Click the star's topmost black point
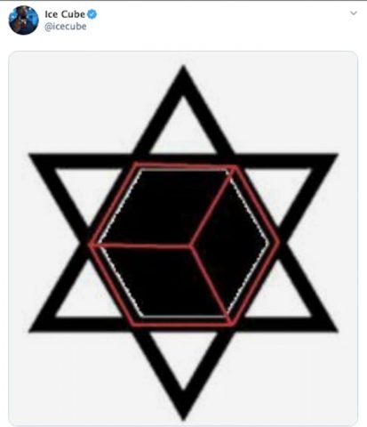Image resolution: width=367 pixels, height=427 pixels. click(183, 73)
